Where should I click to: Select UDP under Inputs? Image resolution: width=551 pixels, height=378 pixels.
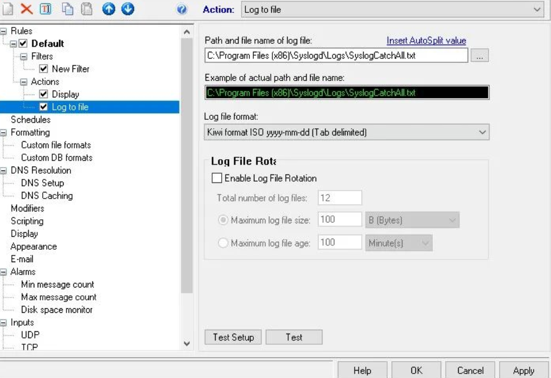(30, 335)
